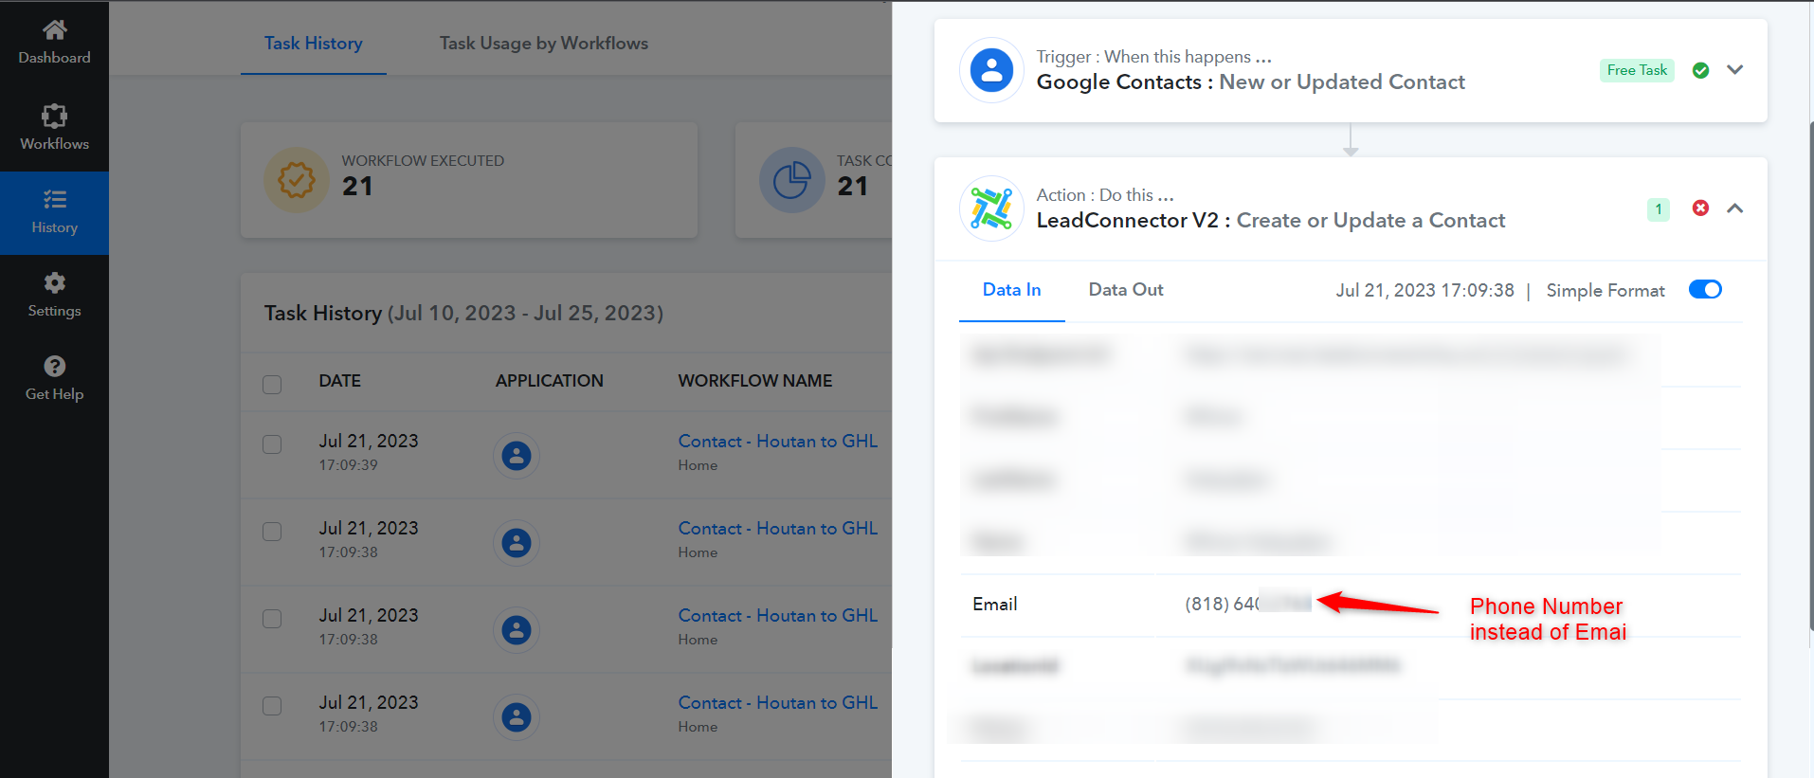
Task: Open the Workflows puzzle icon
Action: click(x=55, y=116)
